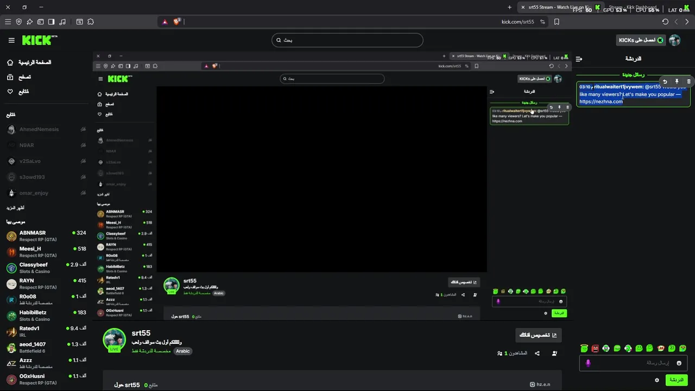The width and height of the screenshot is (695, 391).
Task: Open Meesi_H recommended channel
Action: pyautogui.click(x=46, y=252)
